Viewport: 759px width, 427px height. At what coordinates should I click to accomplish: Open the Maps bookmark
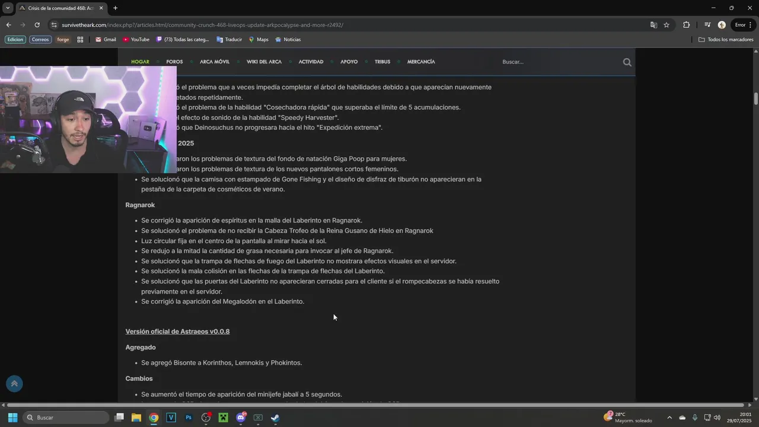point(259,40)
